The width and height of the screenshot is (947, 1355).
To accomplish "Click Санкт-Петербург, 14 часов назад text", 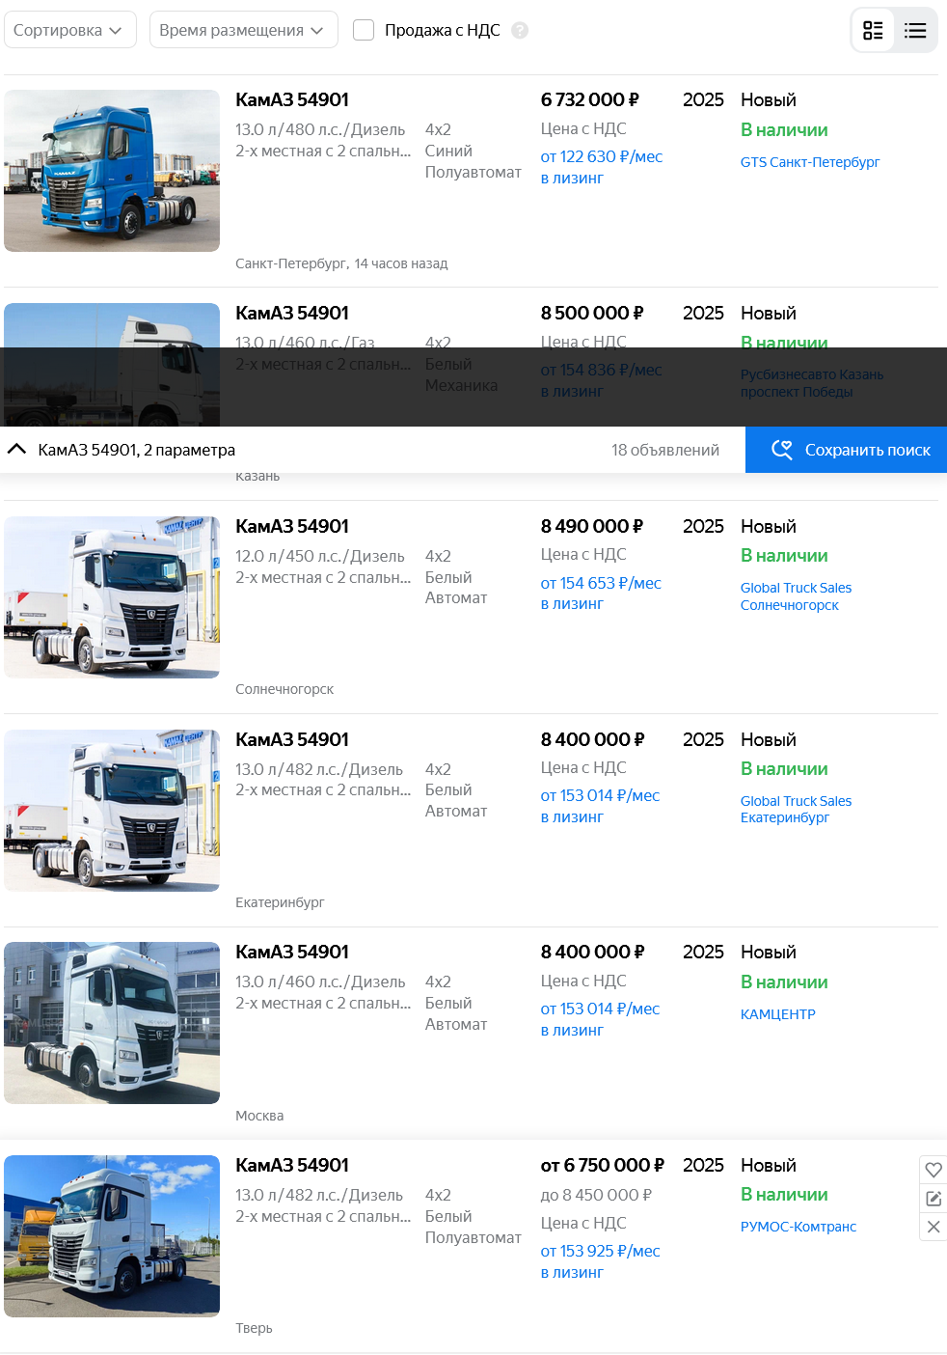I will point(341,263).
